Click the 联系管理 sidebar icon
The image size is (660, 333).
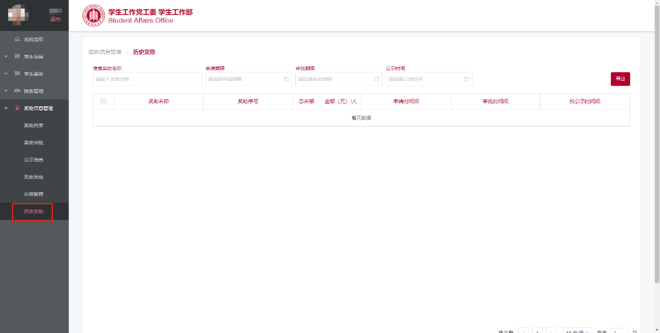(17, 91)
